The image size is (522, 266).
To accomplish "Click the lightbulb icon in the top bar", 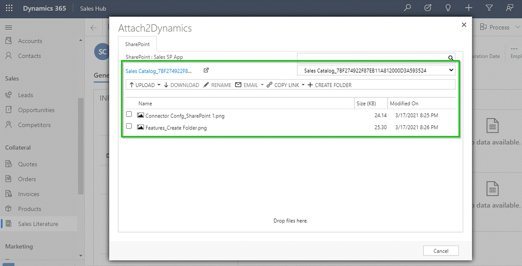I will 448,7.
